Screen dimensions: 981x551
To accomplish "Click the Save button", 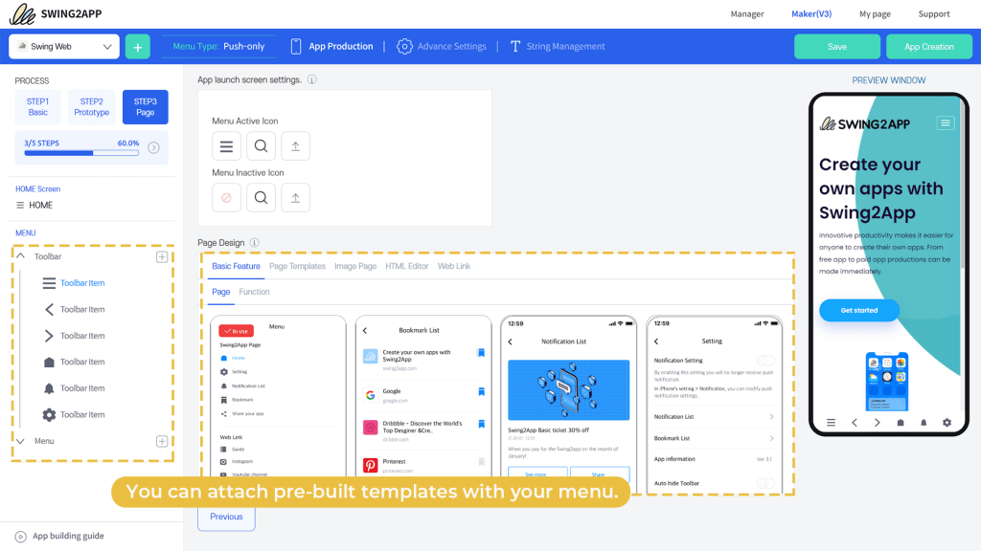I will pyautogui.click(x=837, y=47).
